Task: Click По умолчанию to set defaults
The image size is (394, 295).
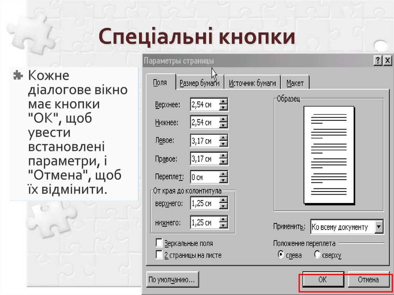Action: (172, 280)
